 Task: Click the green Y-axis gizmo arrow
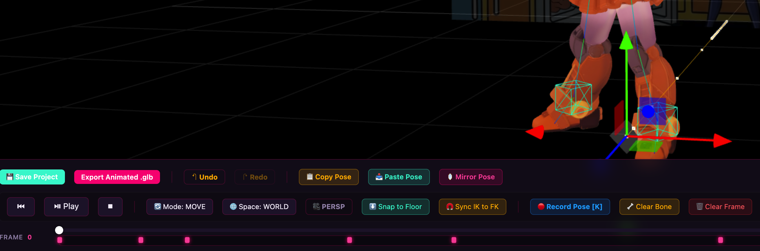pyautogui.click(x=626, y=40)
